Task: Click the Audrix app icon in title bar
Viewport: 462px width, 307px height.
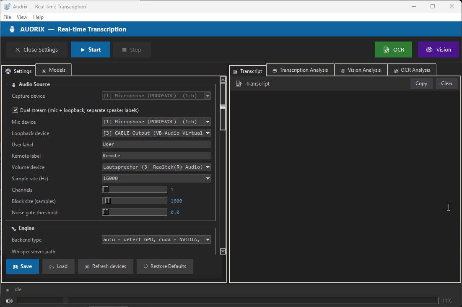Action: (7, 6)
